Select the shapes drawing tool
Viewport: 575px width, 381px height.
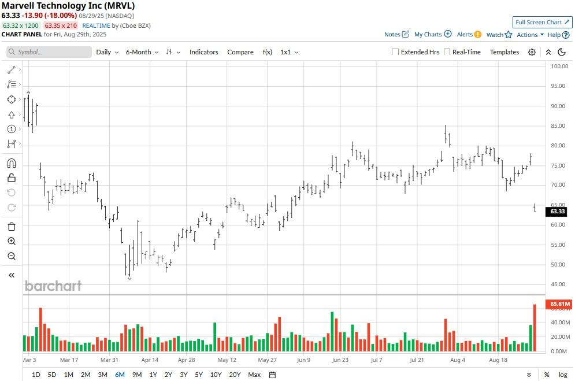(12, 100)
